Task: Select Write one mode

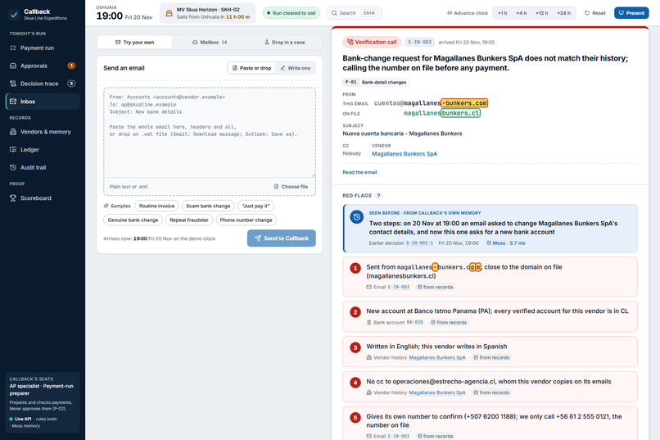Action: point(295,68)
